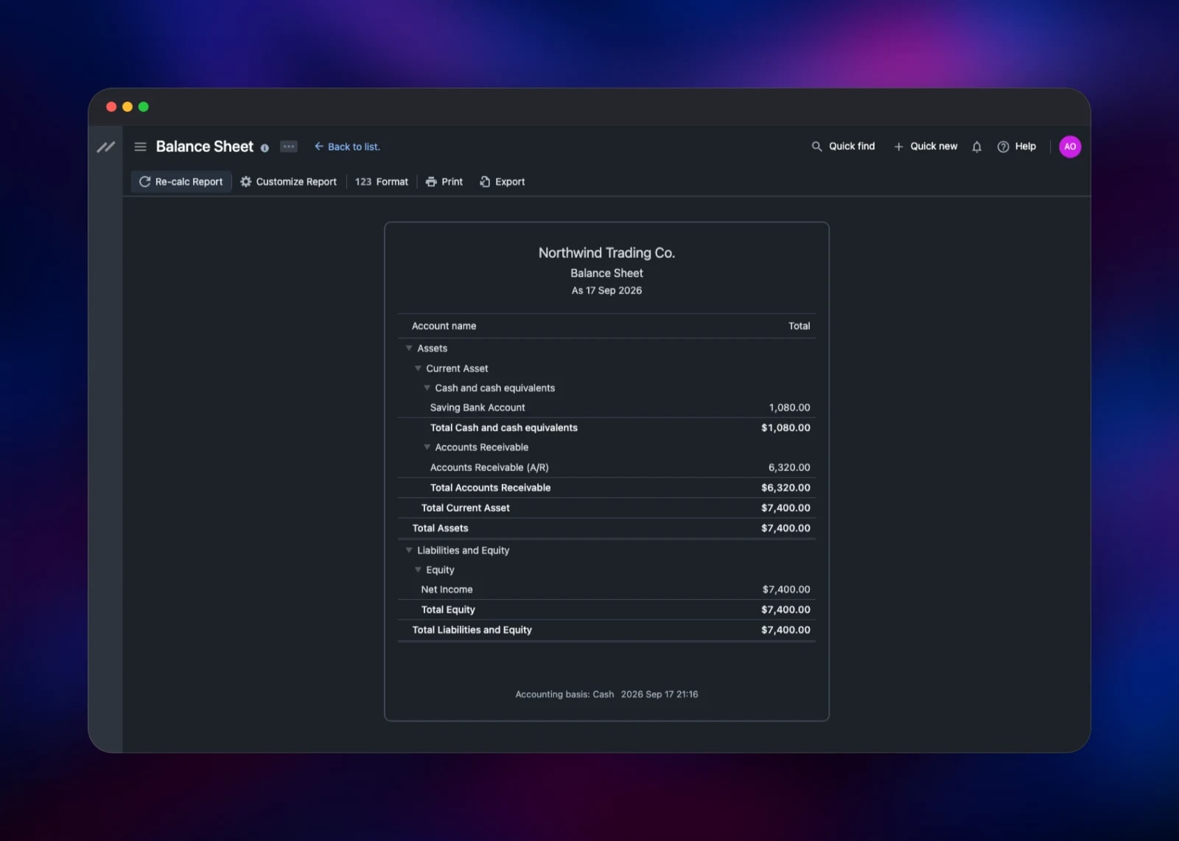Click the Total column header
The image size is (1179, 841).
pyautogui.click(x=799, y=326)
